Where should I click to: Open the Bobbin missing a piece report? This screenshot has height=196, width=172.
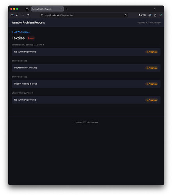pyautogui.click(x=86, y=84)
